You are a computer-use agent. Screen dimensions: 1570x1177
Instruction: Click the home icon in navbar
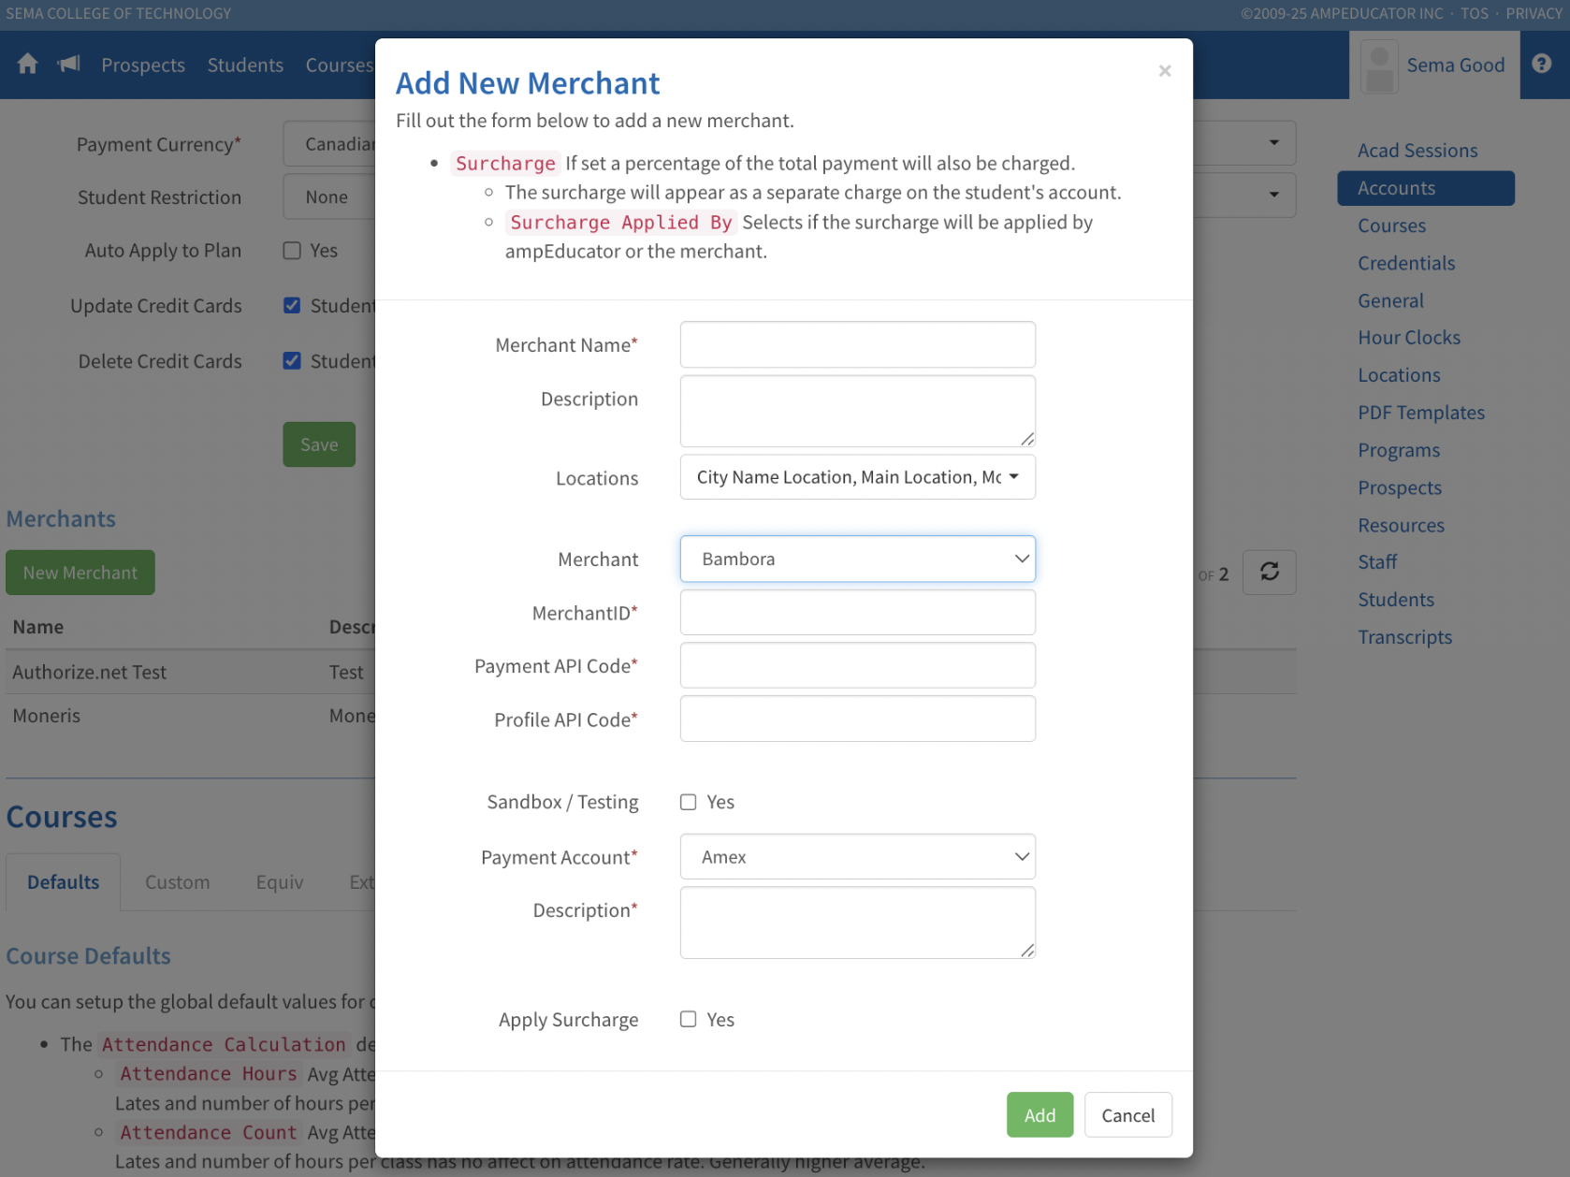27,65
